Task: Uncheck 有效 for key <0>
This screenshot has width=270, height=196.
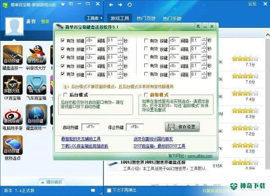Action: (63, 40)
